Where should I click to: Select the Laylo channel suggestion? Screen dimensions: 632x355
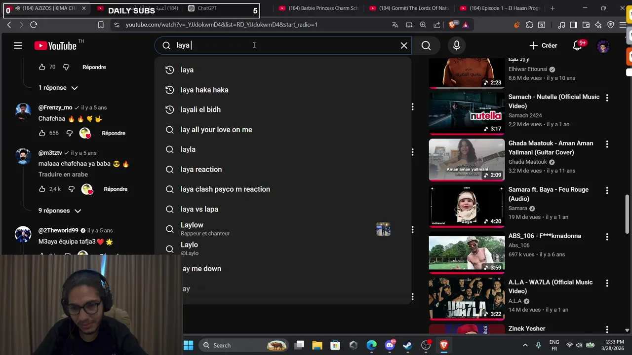point(283,248)
